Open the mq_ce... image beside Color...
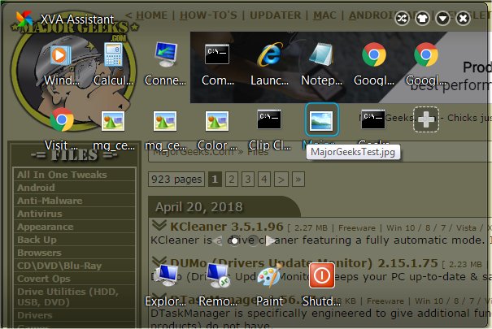Image resolution: width=492 pixels, height=329 pixels. 165,129
